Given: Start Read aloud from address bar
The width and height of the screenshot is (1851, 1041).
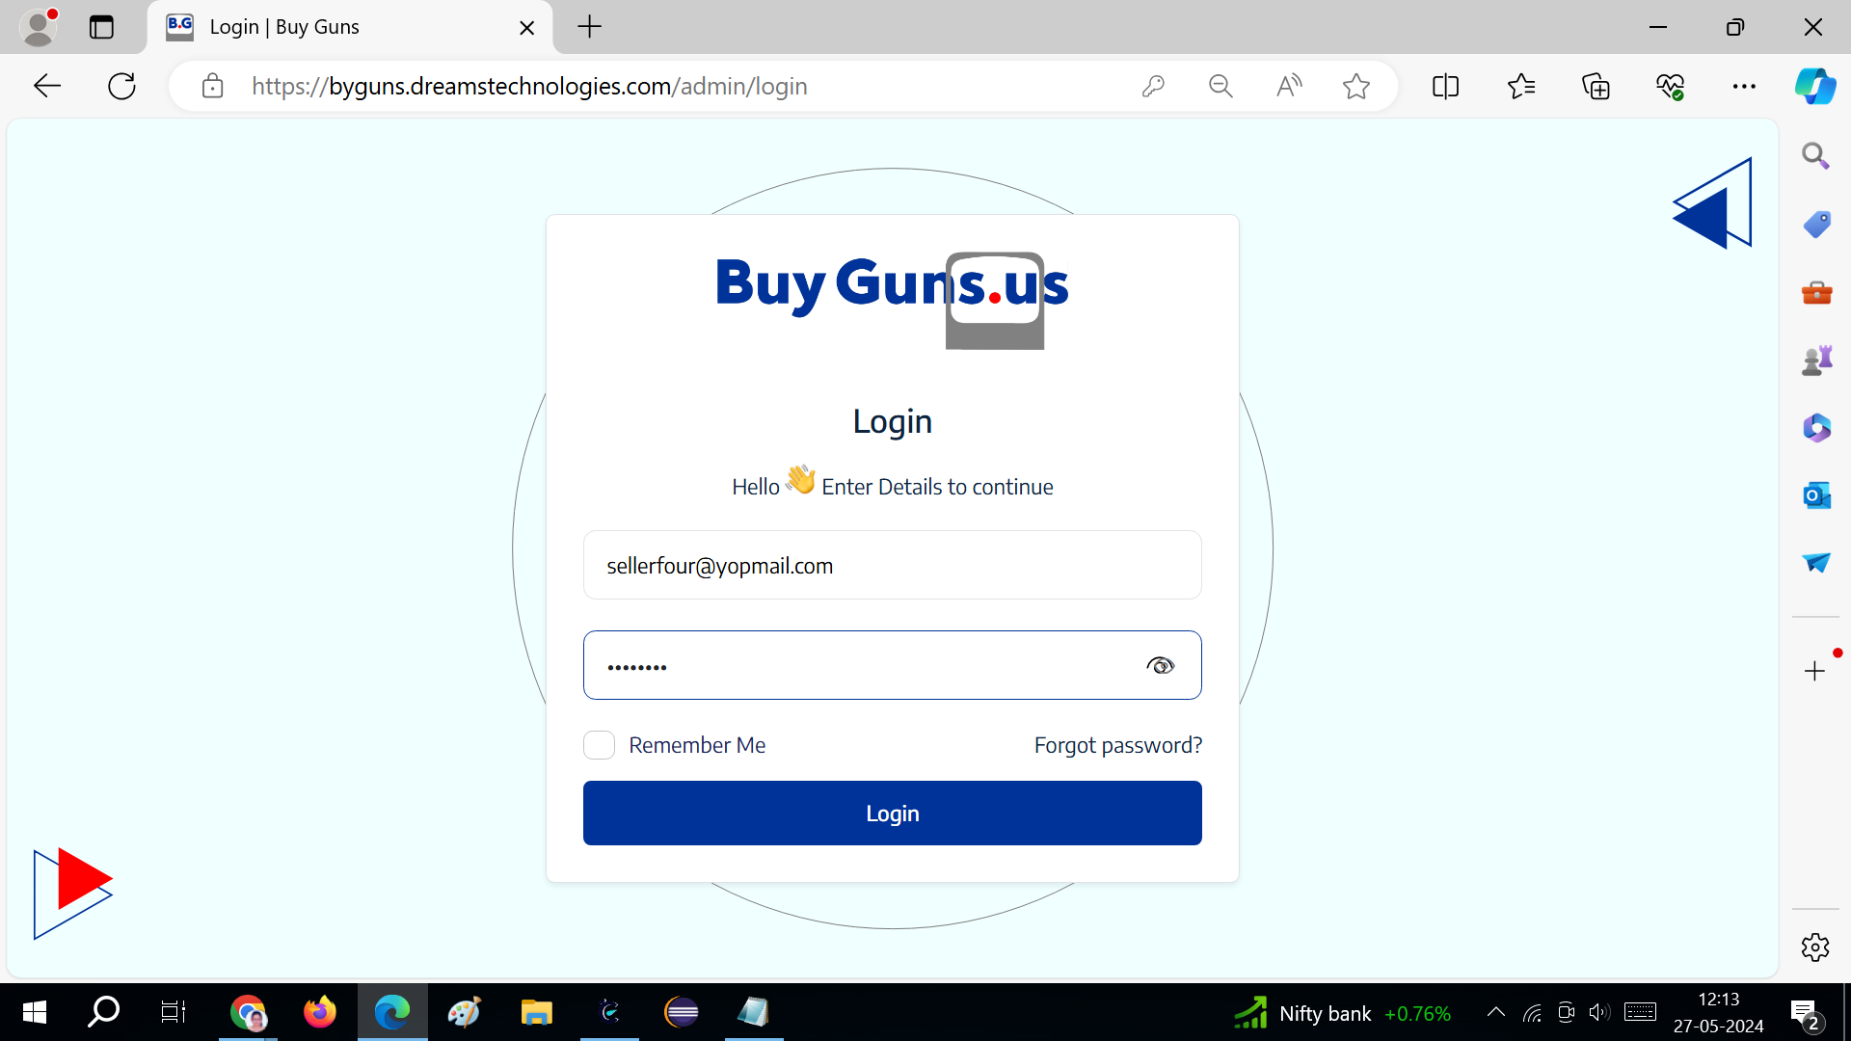Looking at the screenshot, I should point(1289,86).
